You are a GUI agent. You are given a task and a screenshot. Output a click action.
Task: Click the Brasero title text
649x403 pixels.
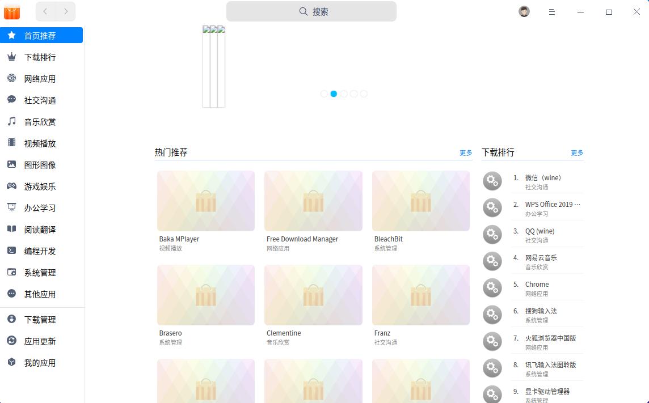(171, 333)
